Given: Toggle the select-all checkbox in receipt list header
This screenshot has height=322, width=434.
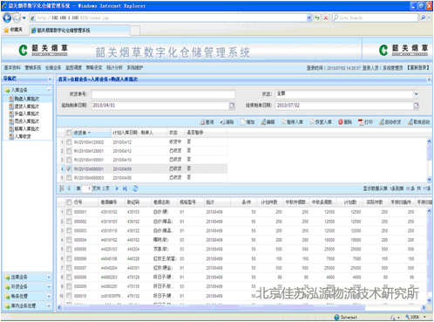Looking at the screenshot, I should pos(69,133).
